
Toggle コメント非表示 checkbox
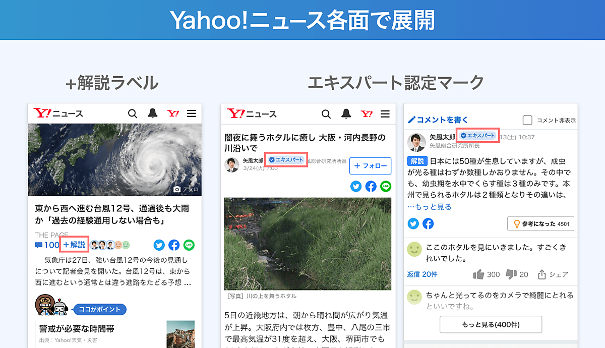pos(527,120)
